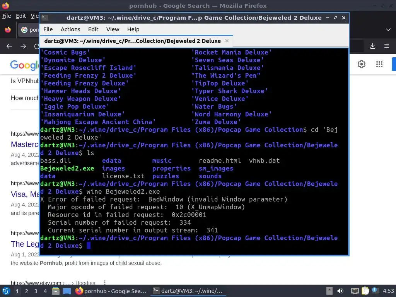Open the terminal Actions menu

70,29
